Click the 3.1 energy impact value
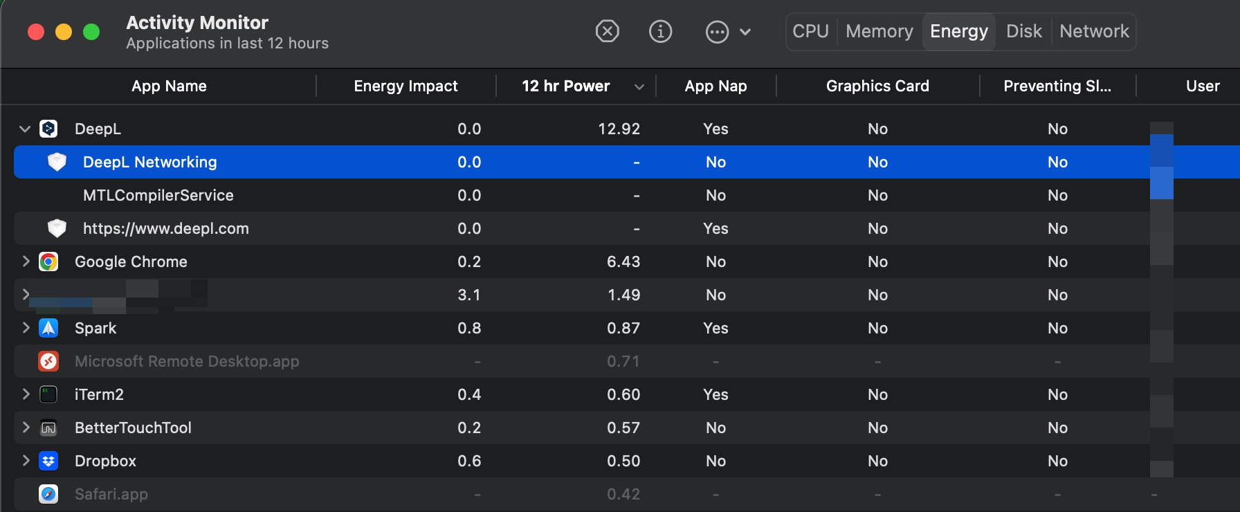1240x512 pixels. click(469, 295)
